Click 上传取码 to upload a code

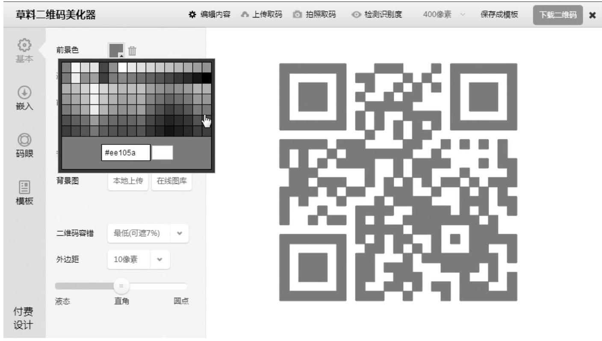tap(263, 15)
